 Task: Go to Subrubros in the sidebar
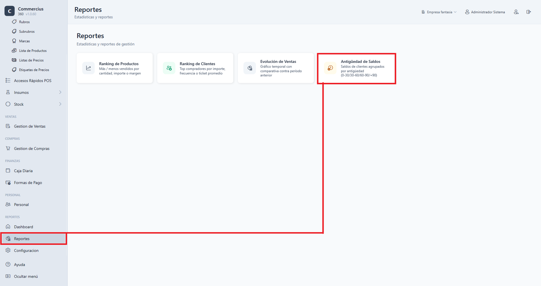click(27, 31)
